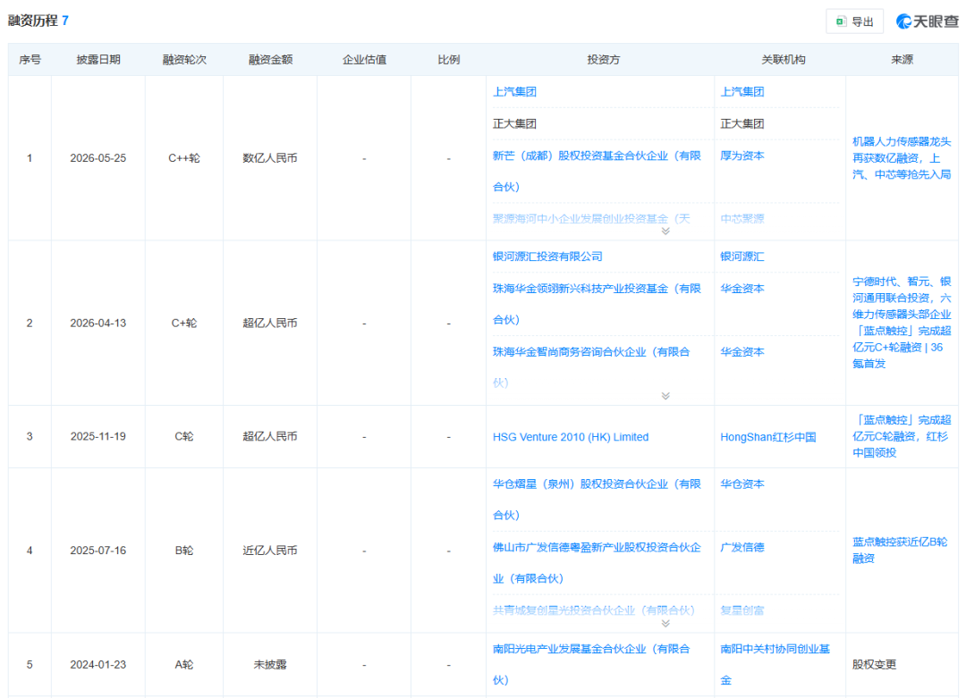Click 正大集团 in 关联机构 column
This screenshot has height=698, width=966.
[x=742, y=123]
